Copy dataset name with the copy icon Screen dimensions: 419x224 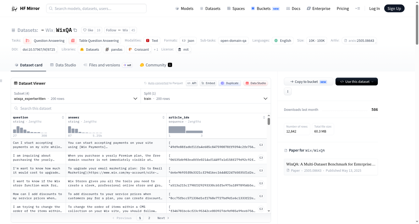(x=75, y=30)
